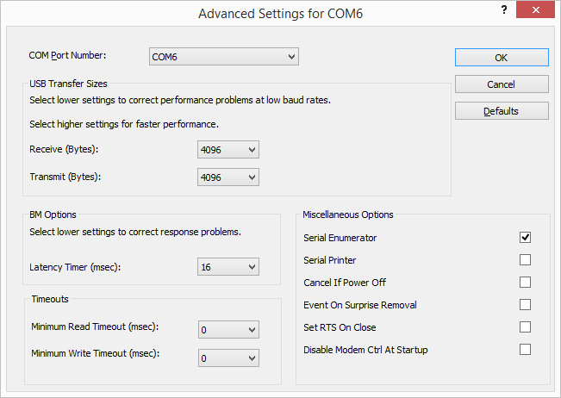Expand the Receive (Bytes) dropdown
Image resolution: width=561 pixels, height=398 pixels.
[228, 151]
